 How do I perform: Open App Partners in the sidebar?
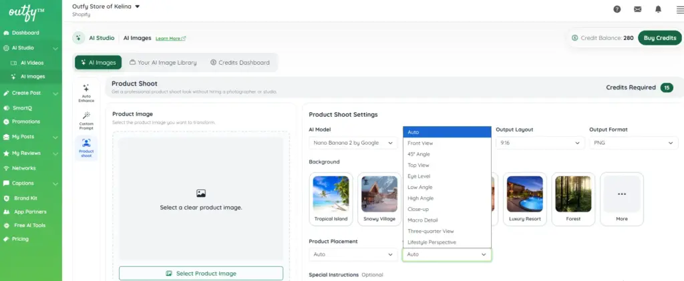tap(30, 212)
